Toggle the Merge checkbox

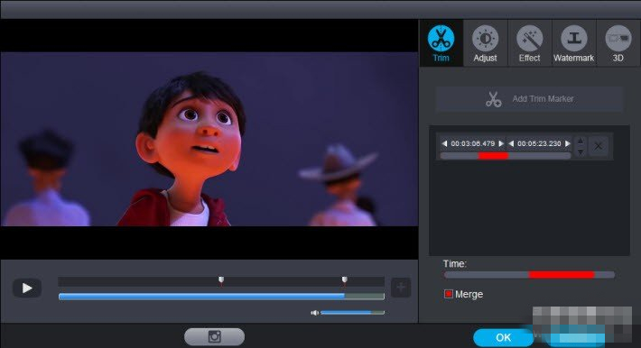pyautogui.click(x=449, y=294)
